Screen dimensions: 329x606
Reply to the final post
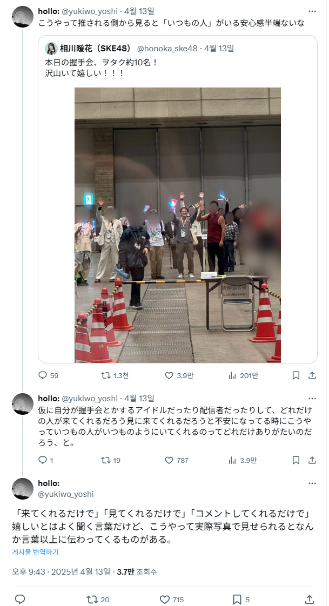[19, 600]
